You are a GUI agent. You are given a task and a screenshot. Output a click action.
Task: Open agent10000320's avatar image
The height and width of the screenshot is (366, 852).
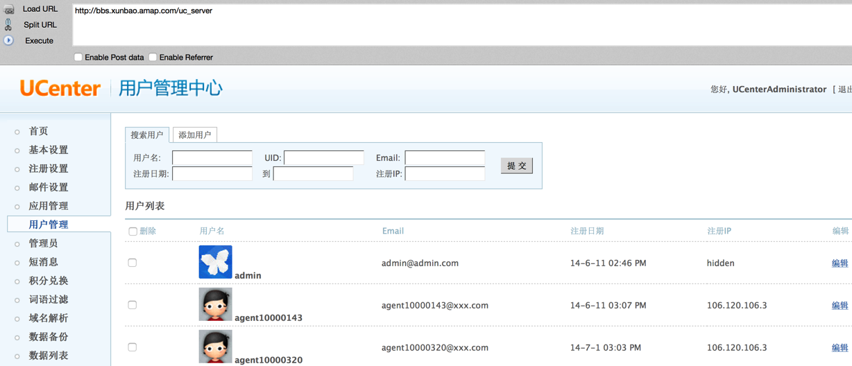pyautogui.click(x=215, y=347)
